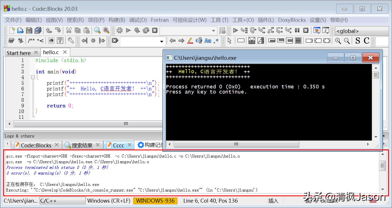
Task: Expand the <global> scope dropdown
Action: [x=361, y=31]
